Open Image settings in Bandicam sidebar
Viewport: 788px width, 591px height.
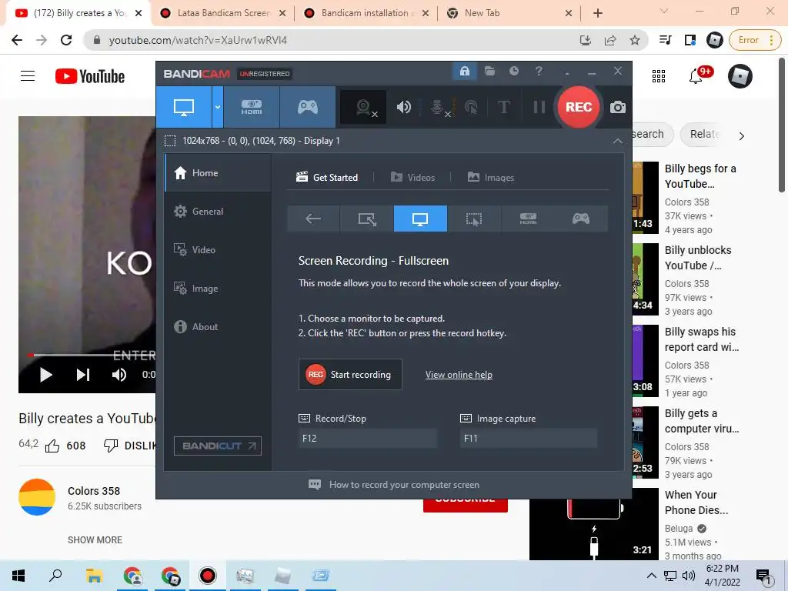pos(218,289)
